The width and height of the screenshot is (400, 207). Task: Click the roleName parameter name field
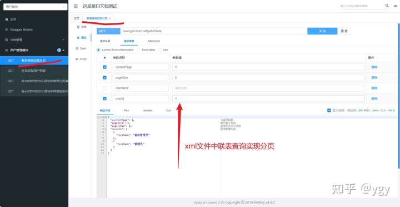tap(141, 88)
